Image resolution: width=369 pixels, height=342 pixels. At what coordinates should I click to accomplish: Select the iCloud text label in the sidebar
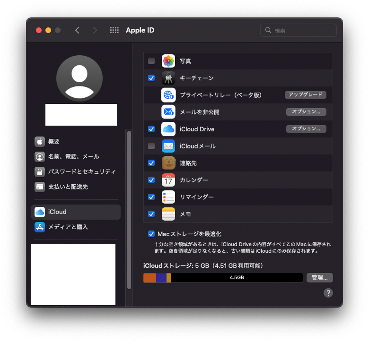57,212
